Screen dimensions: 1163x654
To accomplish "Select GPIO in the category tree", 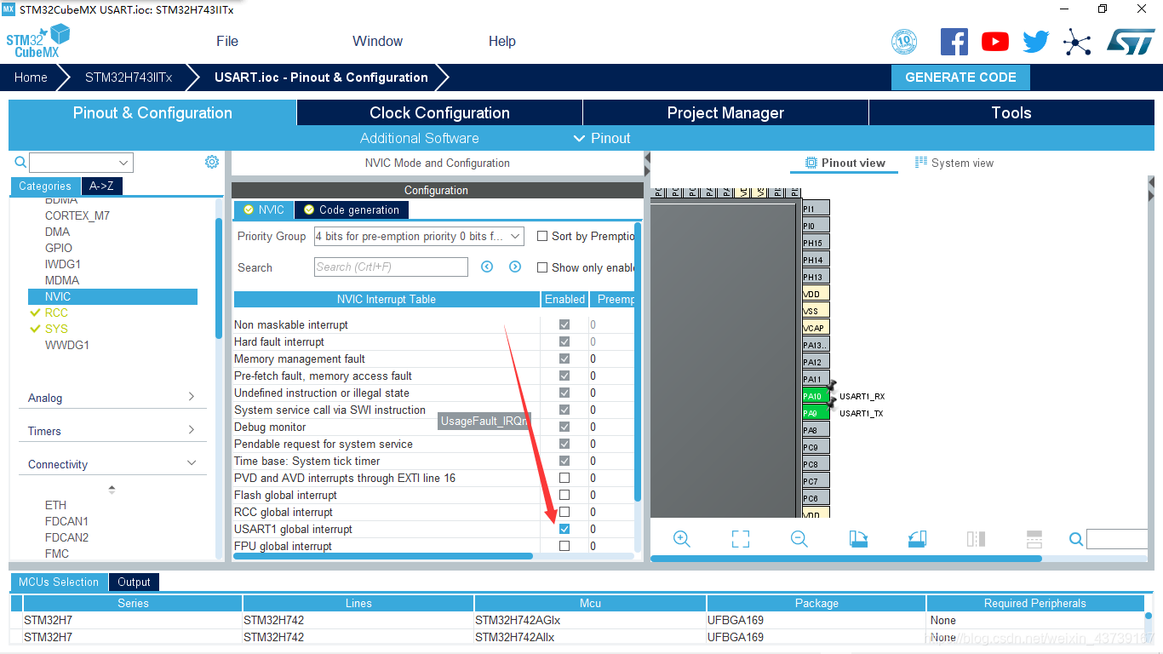I will click(59, 248).
